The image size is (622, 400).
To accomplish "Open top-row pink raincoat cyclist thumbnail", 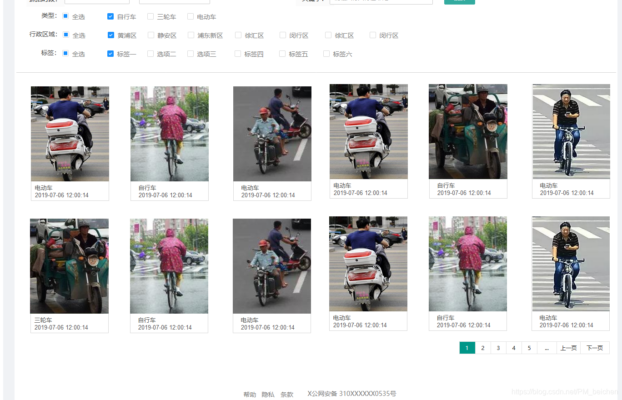I will tap(170, 134).
